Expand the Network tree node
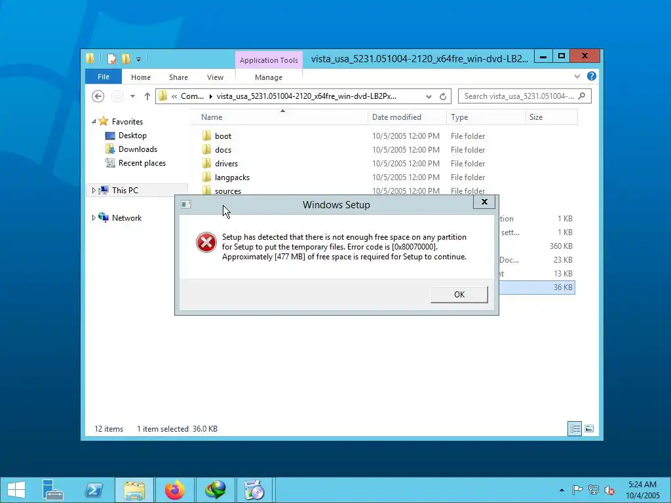Screen dimensions: 671x503 pyautogui.click(x=94, y=217)
